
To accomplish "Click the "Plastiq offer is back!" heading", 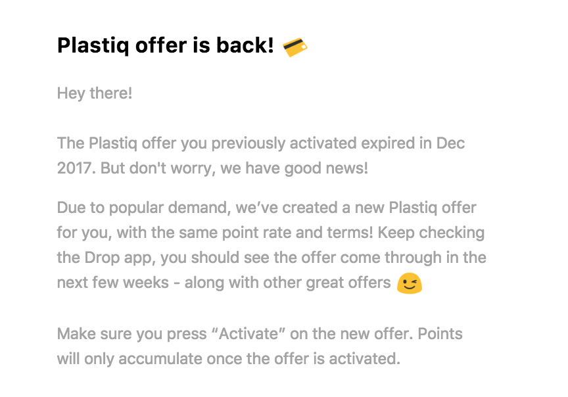I will click(x=165, y=46).
